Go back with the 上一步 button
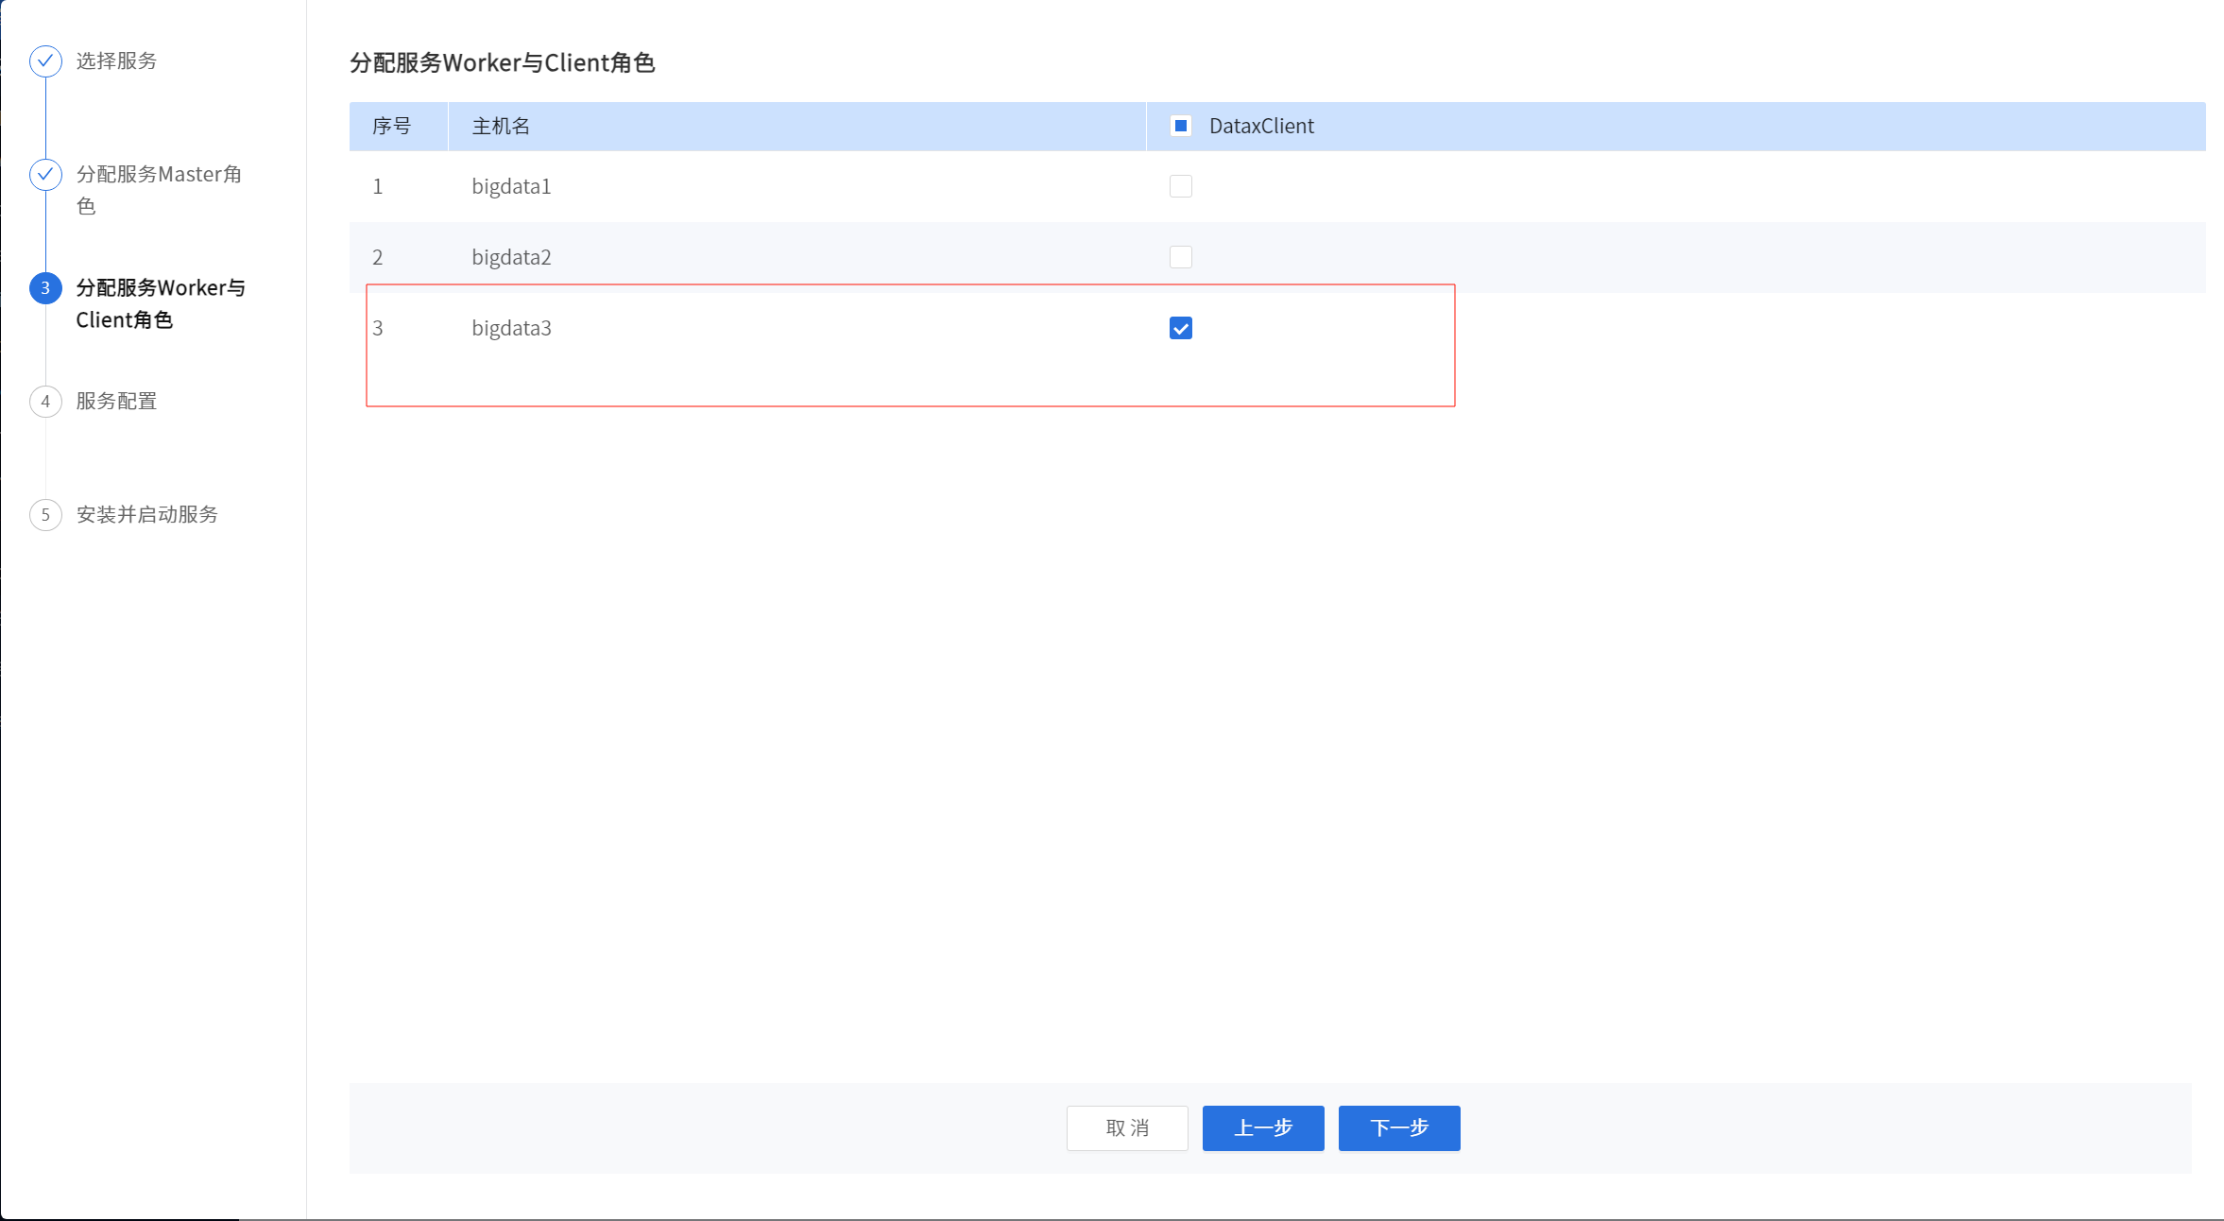This screenshot has width=2224, height=1221. 1262,1127
